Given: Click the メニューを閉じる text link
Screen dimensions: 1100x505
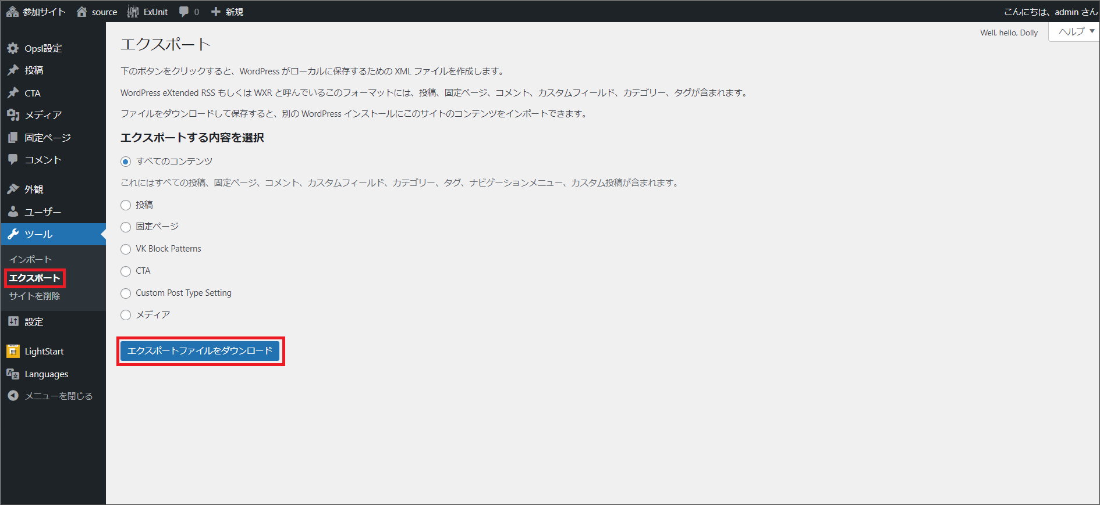Looking at the screenshot, I should tap(59, 396).
